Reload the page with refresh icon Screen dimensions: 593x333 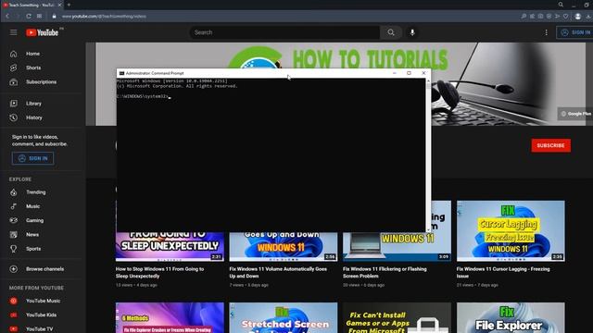coord(29,17)
